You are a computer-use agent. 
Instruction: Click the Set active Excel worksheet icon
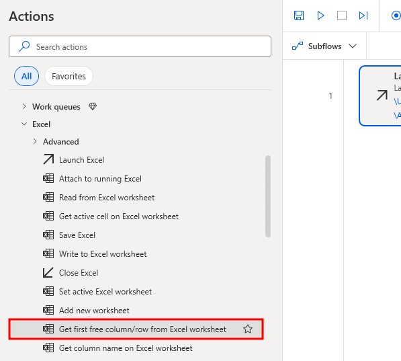[48, 291]
